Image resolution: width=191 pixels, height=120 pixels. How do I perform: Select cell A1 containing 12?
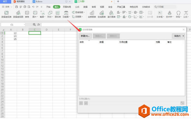[x=11, y=33]
